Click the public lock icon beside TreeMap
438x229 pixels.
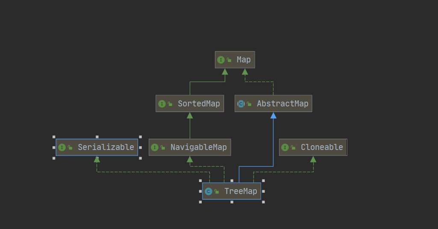217,192
